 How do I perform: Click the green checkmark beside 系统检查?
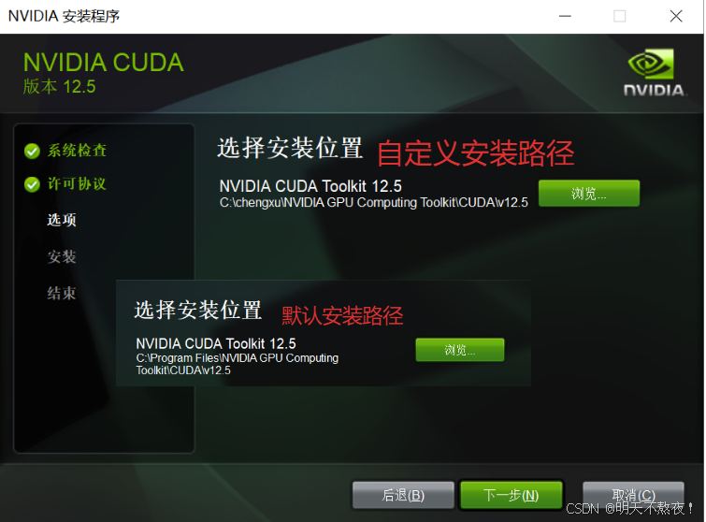(x=32, y=152)
